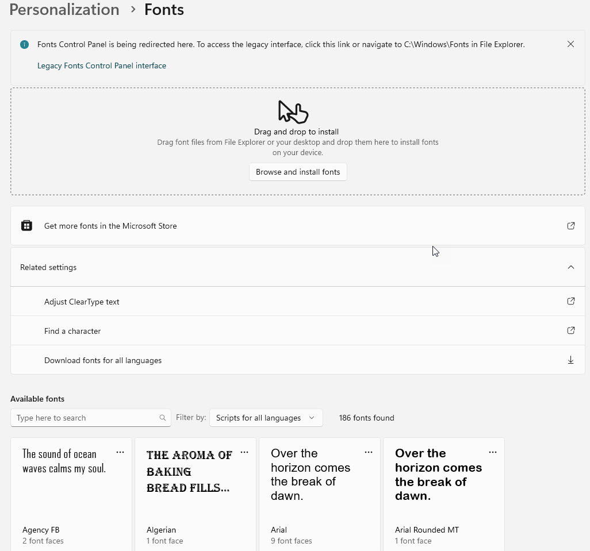
Task: Open more options for Arial Rounded MT
Action: 493,453
